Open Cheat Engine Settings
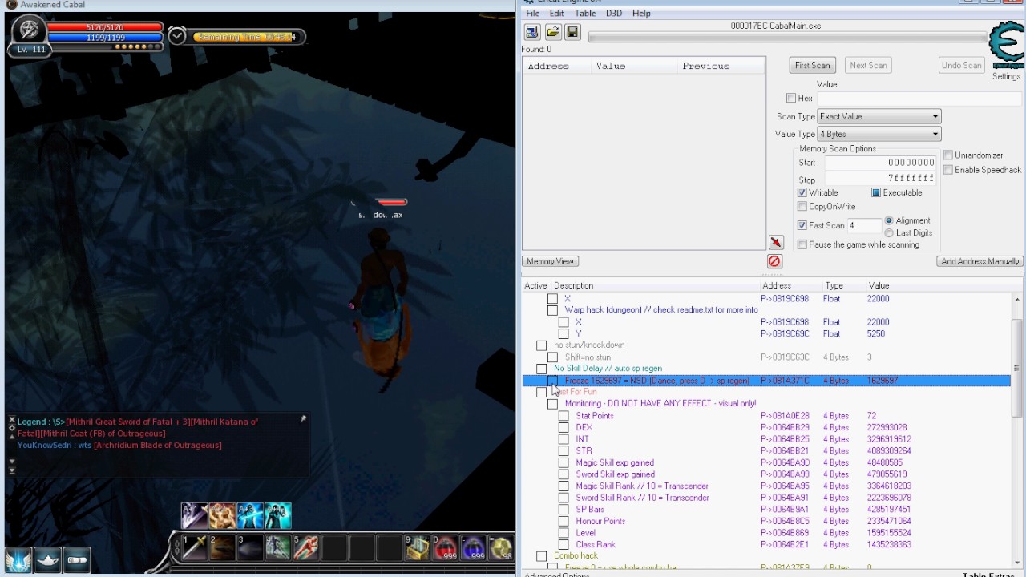 pyautogui.click(x=1006, y=76)
